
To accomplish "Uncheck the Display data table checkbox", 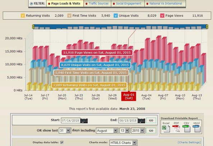I will click(62, 142).
